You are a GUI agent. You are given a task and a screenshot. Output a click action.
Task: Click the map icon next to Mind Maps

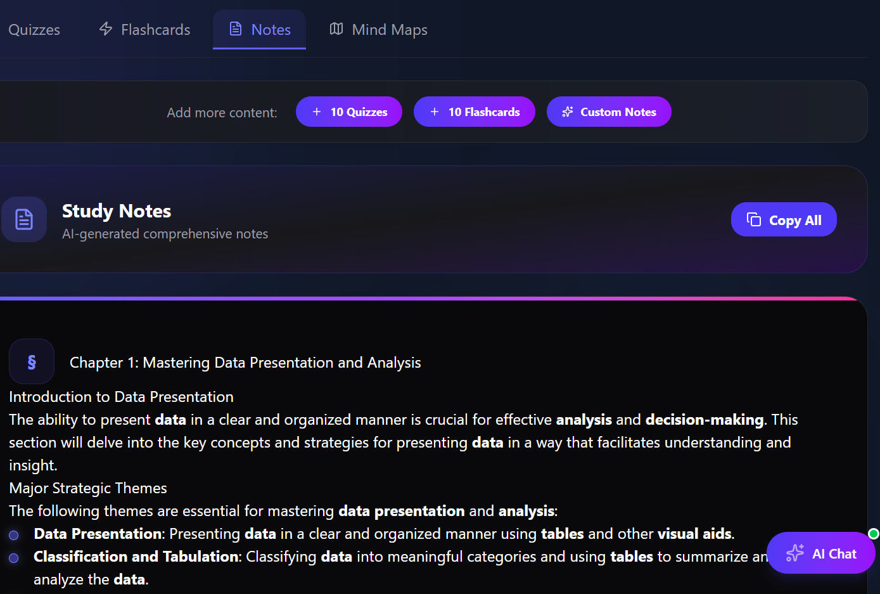[x=336, y=29]
